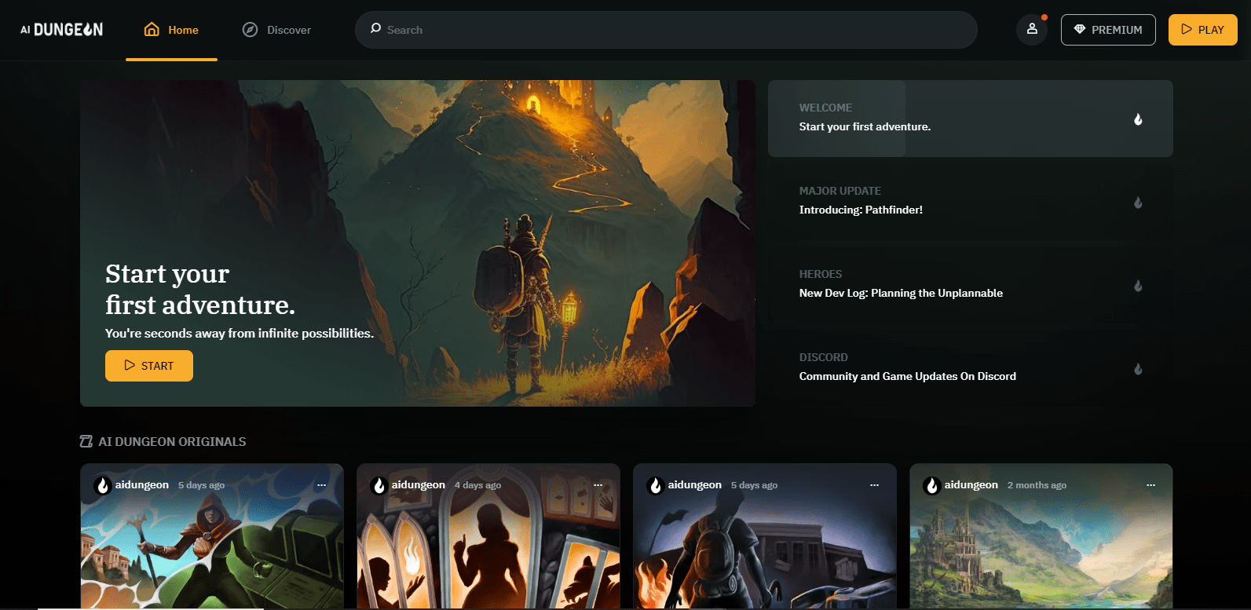Select New Dev Log: Planning the Unplannable
Screen dimensions: 1251x610
[x=971, y=285]
